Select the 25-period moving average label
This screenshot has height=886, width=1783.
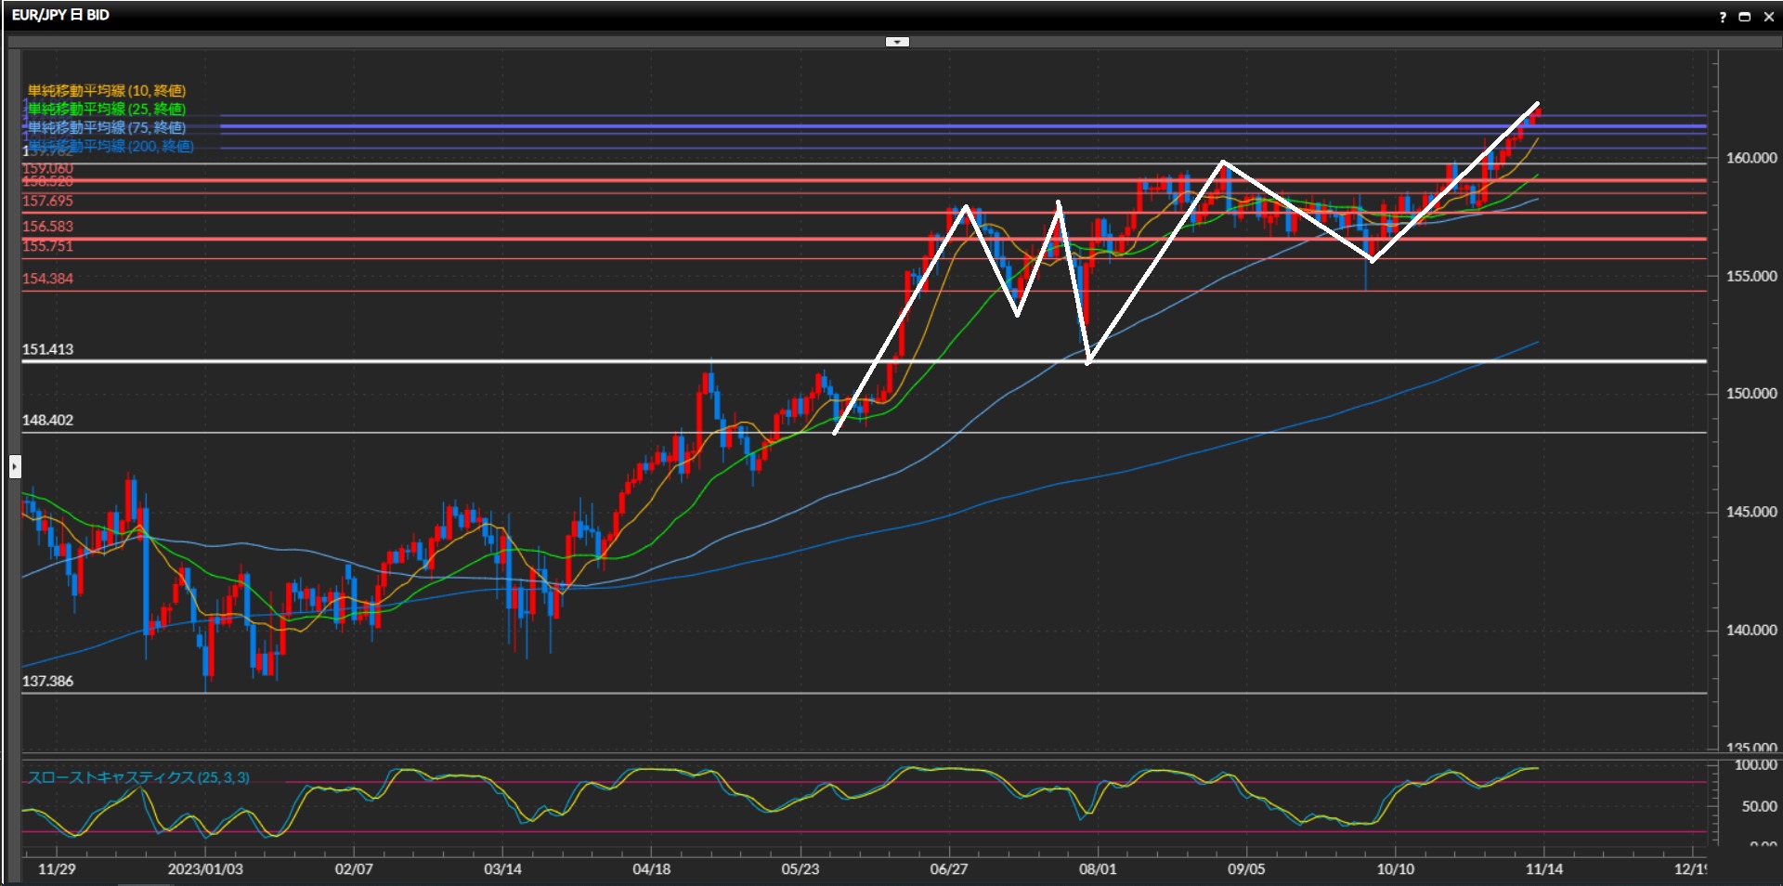tap(107, 109)
